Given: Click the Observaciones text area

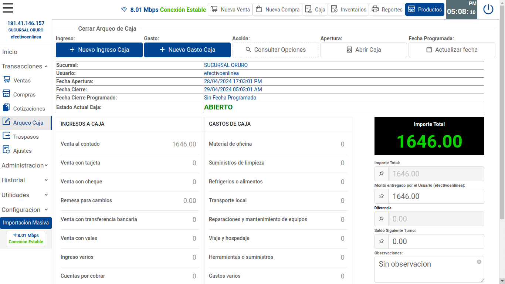Looking at the screenshot, I should point(429,270).
